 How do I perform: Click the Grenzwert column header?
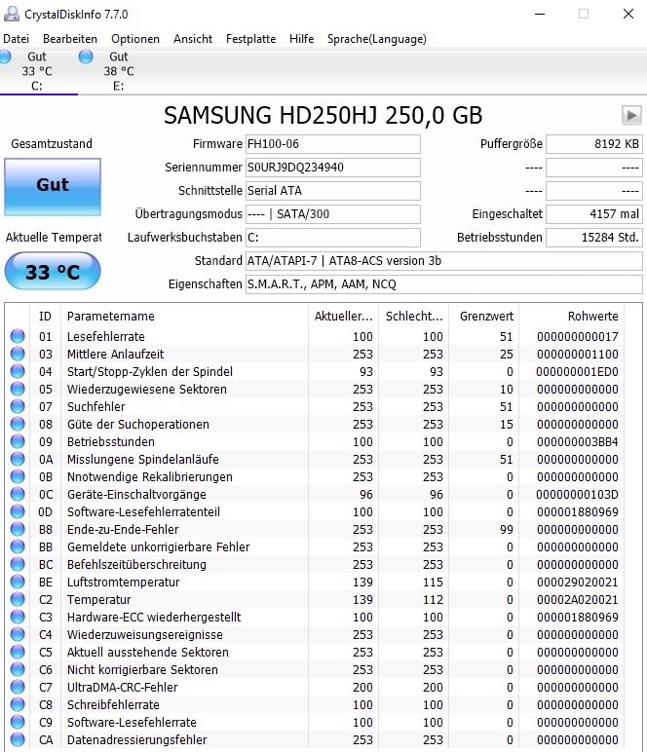(484, 316)
